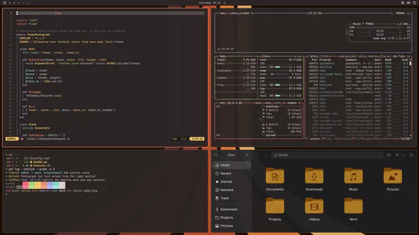Open the Music folder icon
The image size is (419, 235).
pyautogui.click(x=354, y=176)
